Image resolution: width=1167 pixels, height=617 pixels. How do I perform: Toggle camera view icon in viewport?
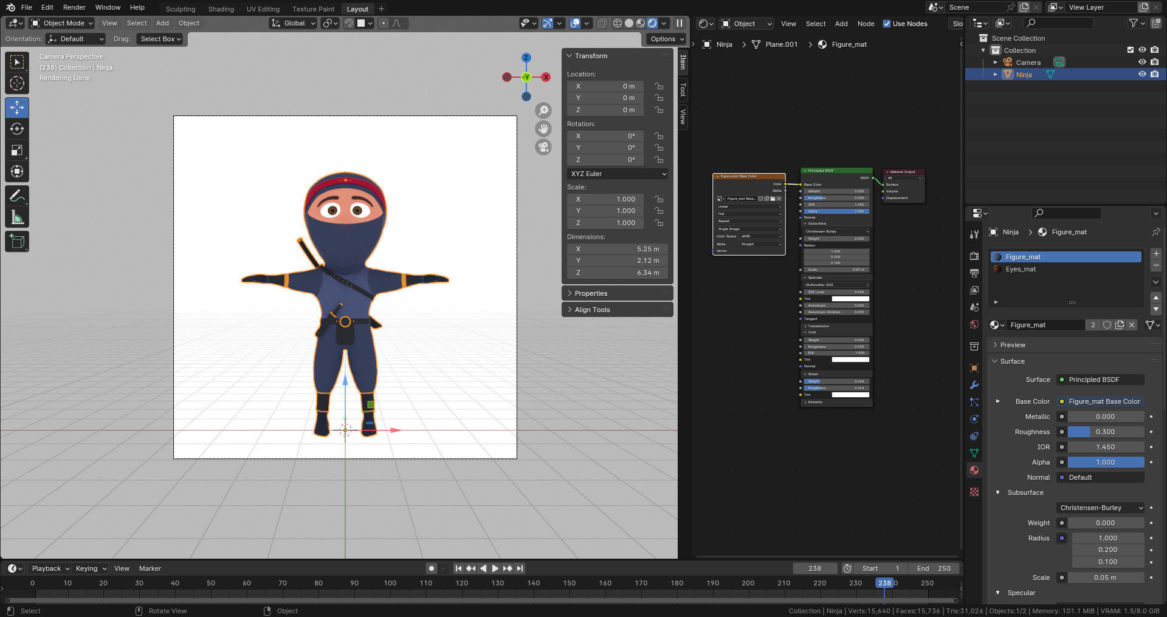coord(543,147)
